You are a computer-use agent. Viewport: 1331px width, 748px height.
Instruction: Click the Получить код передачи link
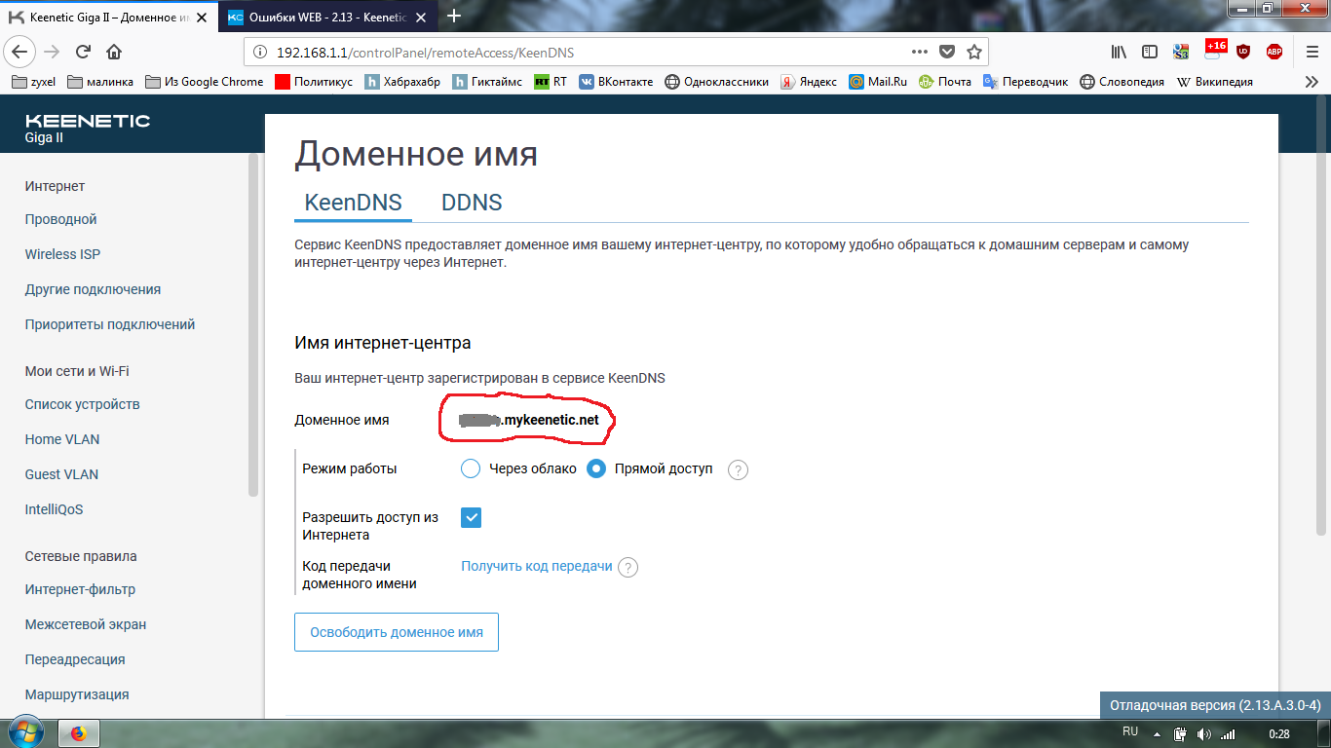pyautogui.click(x=537, y=566)
